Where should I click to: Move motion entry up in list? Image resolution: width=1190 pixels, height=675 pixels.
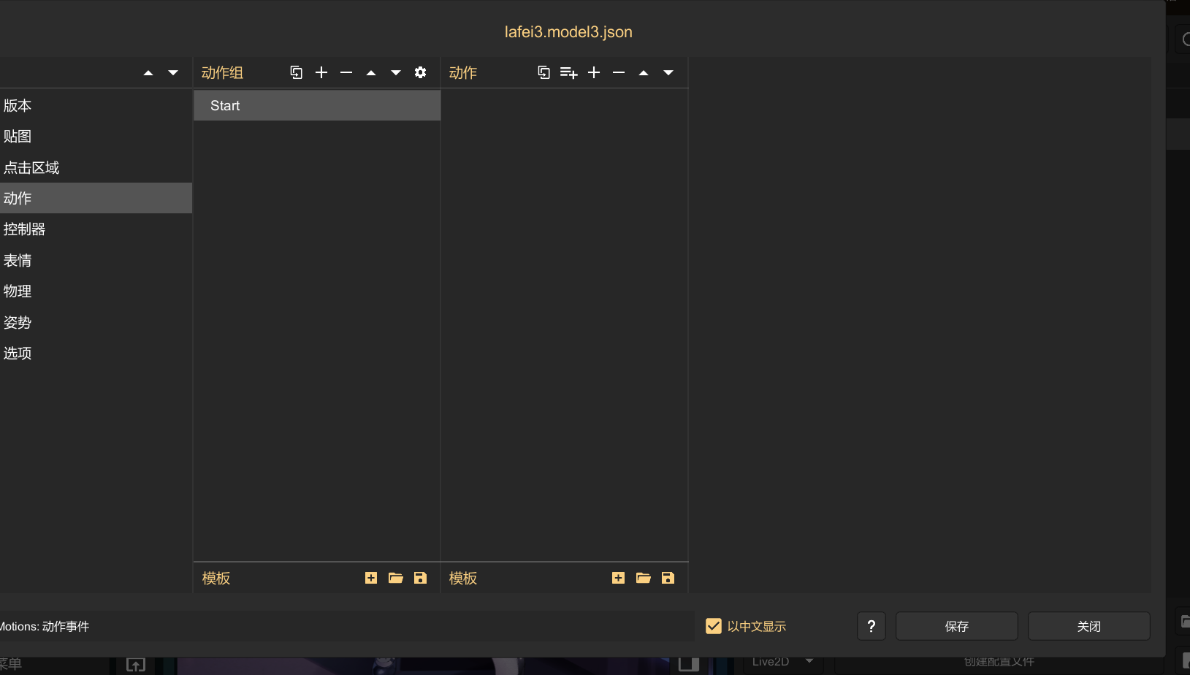click(x=644, y=72)
